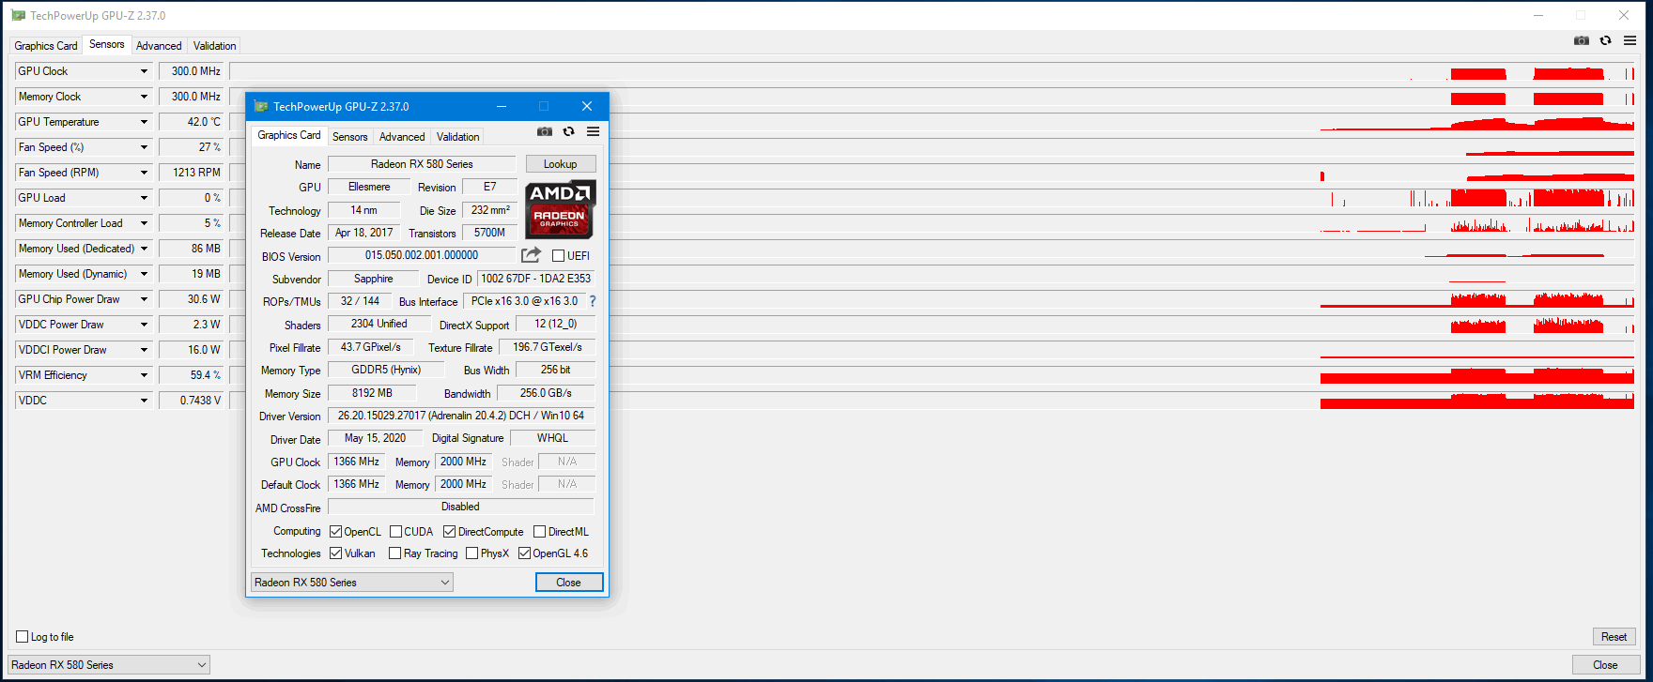Viewport: 1653px width, 682px height.
Task: Open Advanced tab in front window
Action: [x=402, y=137]
